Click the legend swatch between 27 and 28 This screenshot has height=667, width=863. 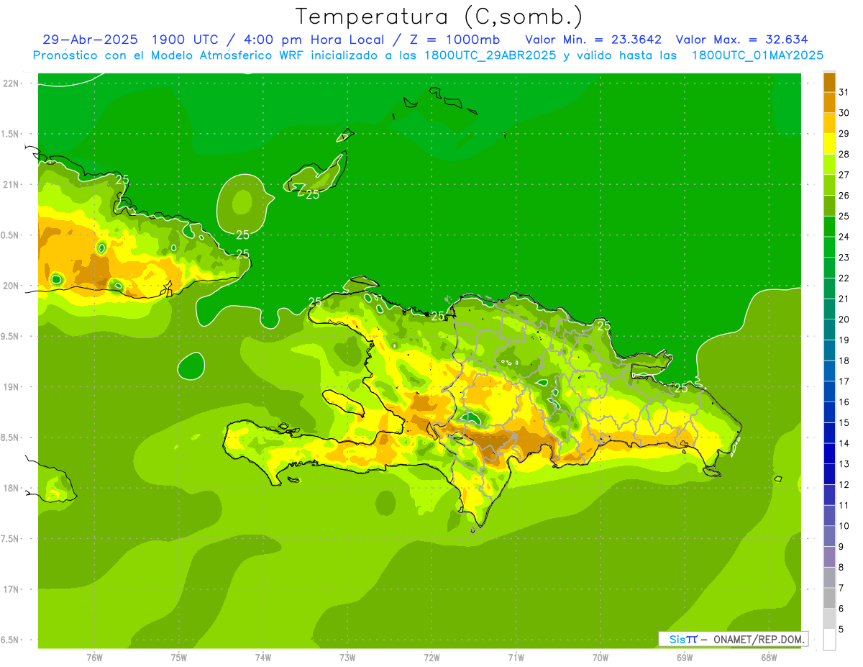(x=829, y=164)
